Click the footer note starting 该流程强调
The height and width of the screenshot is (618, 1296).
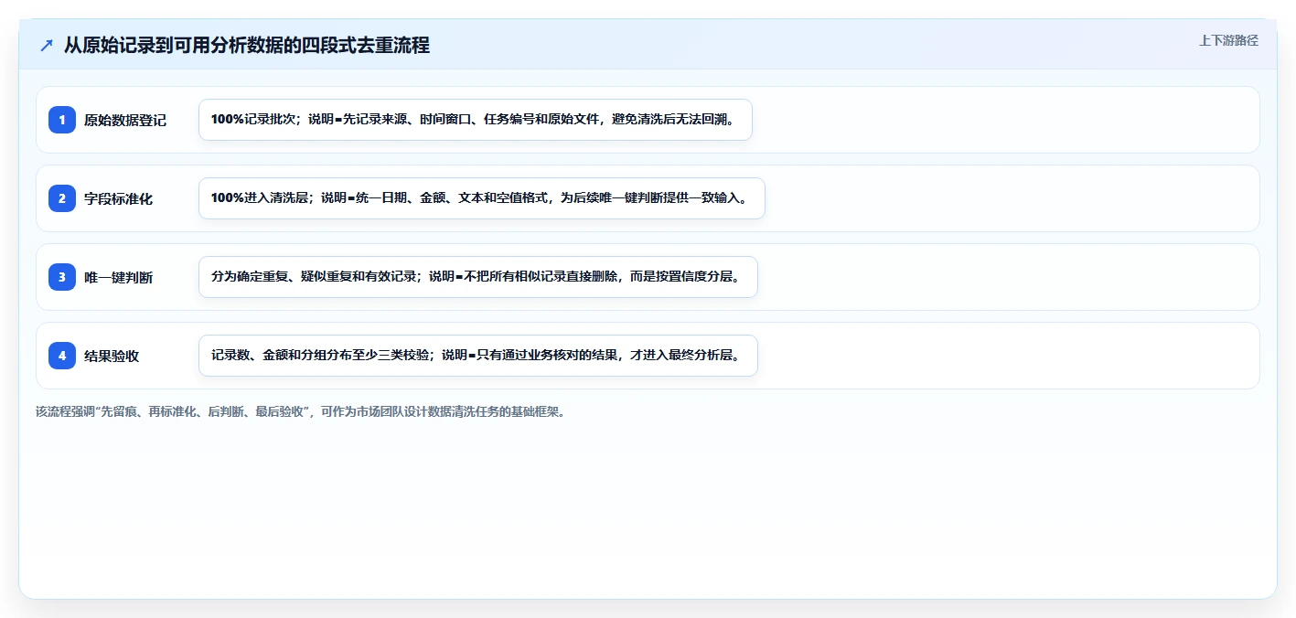(301, 411)
